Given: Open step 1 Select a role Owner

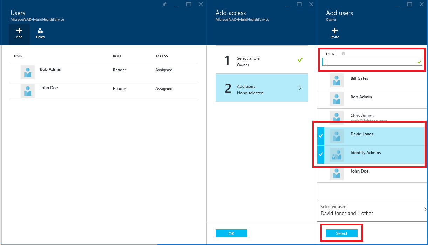Looking at the screenshot, I should [262, 62].
